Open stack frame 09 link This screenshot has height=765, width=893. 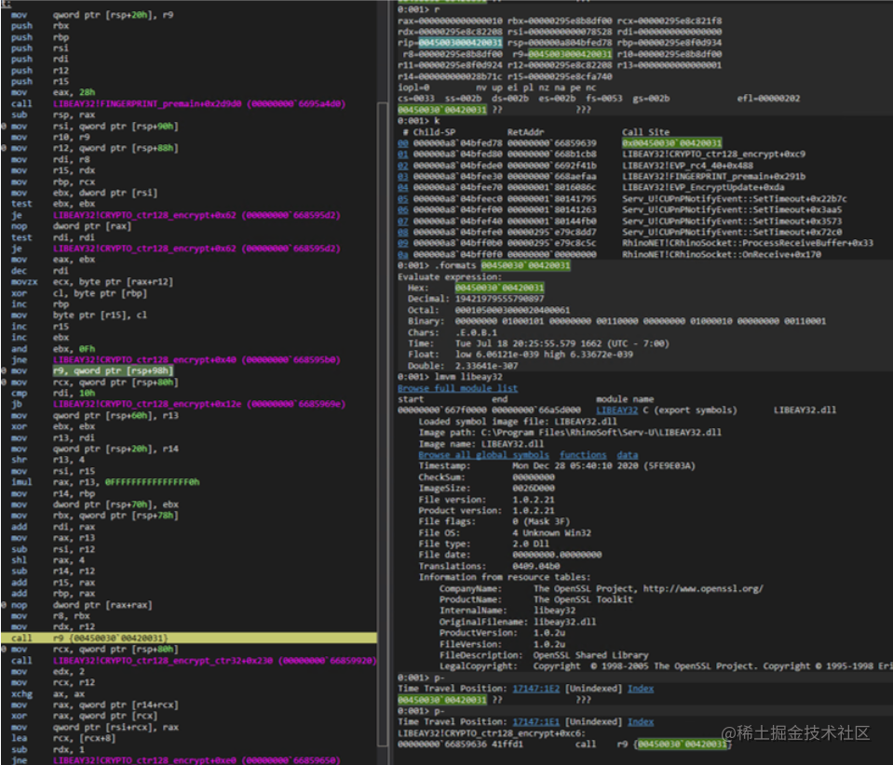402,243
